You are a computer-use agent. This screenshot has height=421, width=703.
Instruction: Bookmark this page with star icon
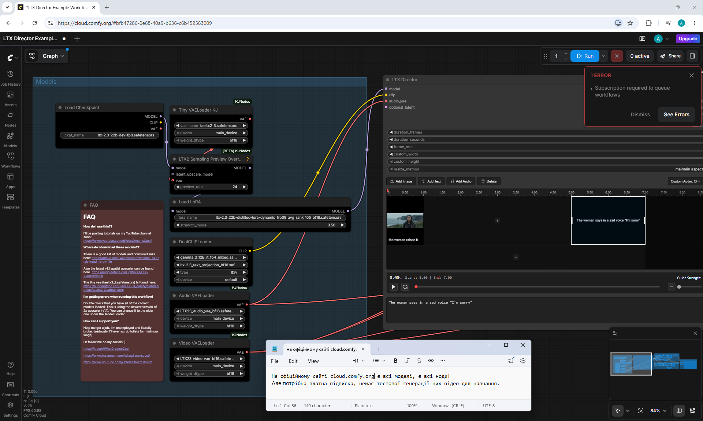(630, 23)
